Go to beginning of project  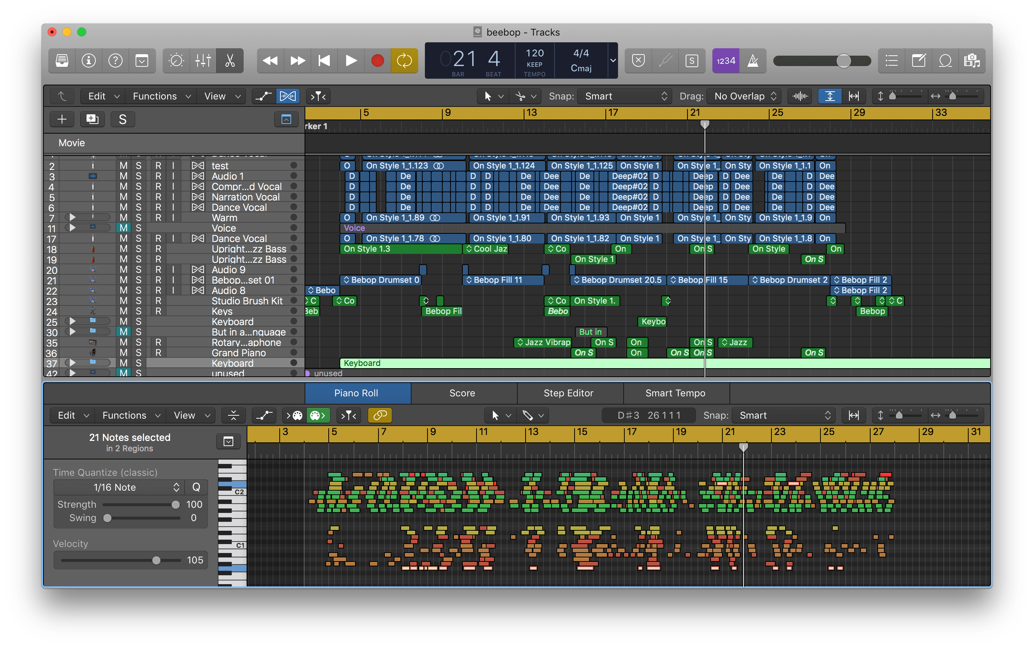click(324, 60)
